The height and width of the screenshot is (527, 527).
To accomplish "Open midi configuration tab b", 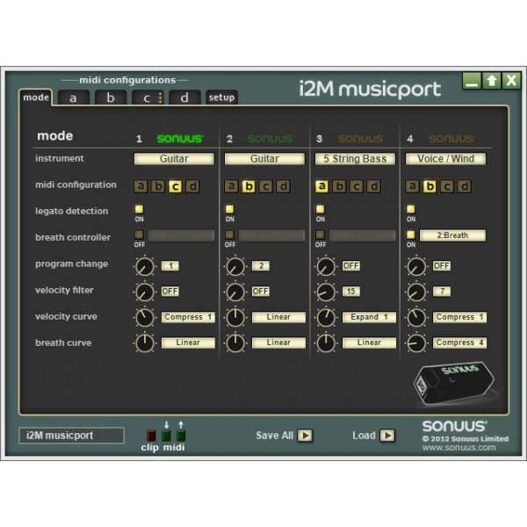I will coord(111,97).
